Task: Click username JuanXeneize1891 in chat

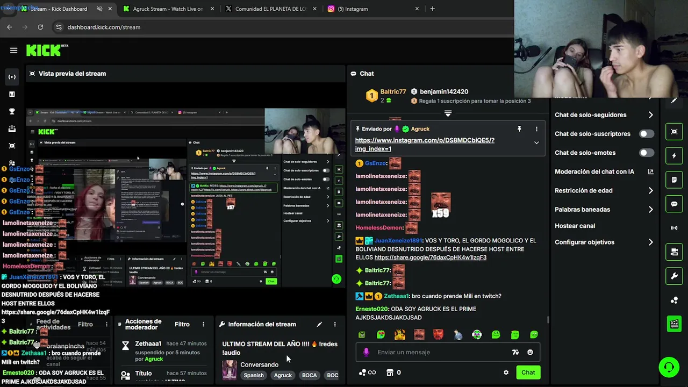Action: pos(398,241)
